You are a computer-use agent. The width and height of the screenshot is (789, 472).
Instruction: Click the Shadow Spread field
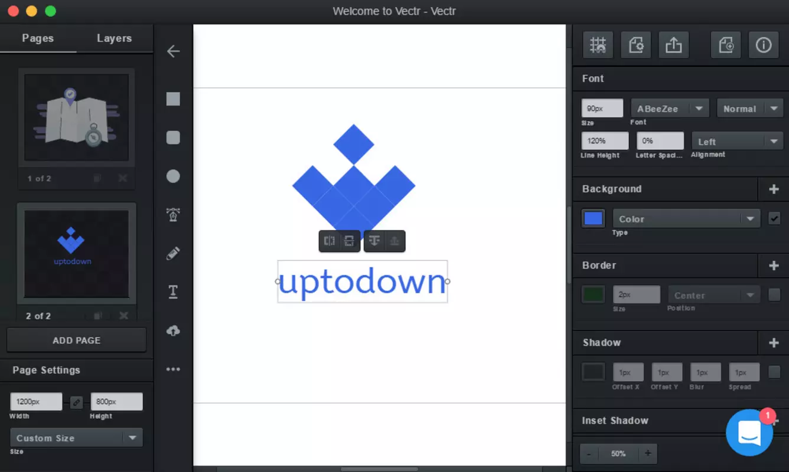point(744,372)
